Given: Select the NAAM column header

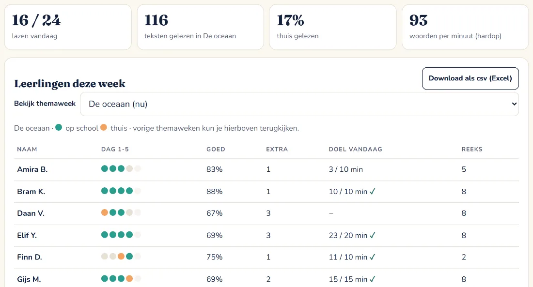Looking at the screenshot, I should click(27, 149).
